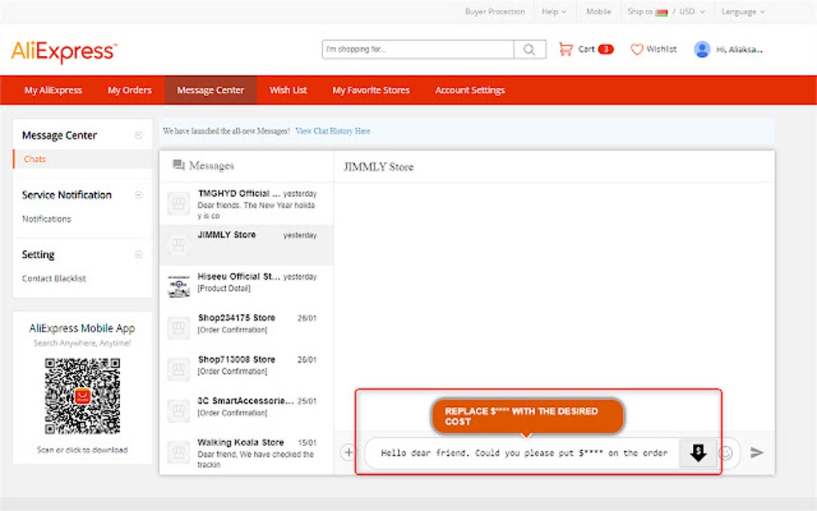Open the Walking Koala Store conversation

(247, 453)
